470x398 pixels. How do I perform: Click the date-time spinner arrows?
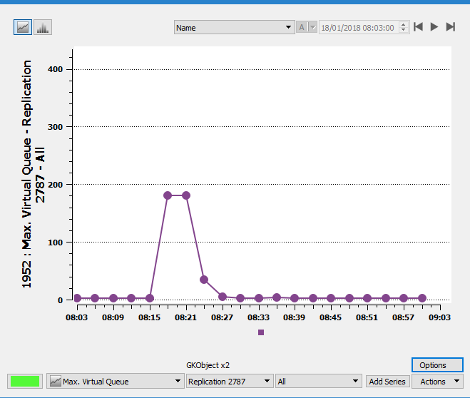pyautogui.click(x=404, y=27)
